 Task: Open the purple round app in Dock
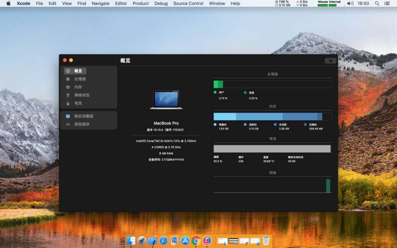207,241
